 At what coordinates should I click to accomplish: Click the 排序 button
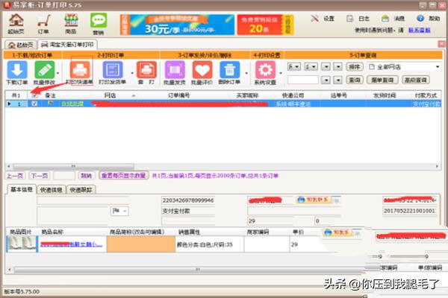(355, 67)
